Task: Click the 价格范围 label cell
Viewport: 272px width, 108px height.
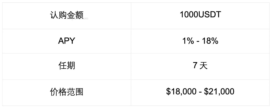Action: click(x=67, y=92)
